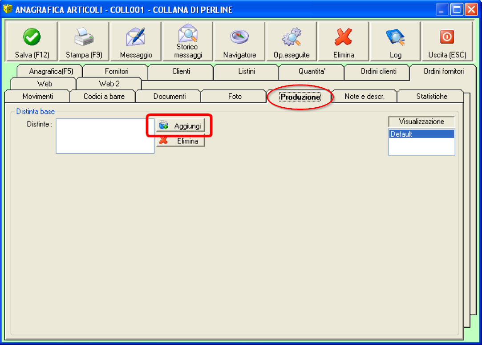
Task: Open the Note e descr. tab
Action: [364, 96]
